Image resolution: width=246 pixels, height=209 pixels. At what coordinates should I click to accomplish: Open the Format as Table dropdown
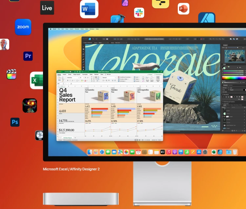123,79
